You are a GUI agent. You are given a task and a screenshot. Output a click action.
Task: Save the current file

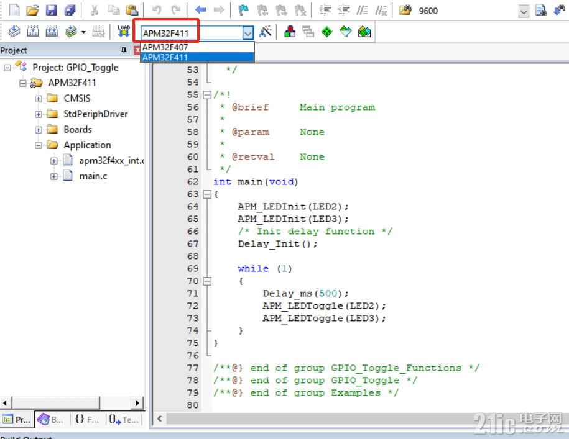click(51, 10)
